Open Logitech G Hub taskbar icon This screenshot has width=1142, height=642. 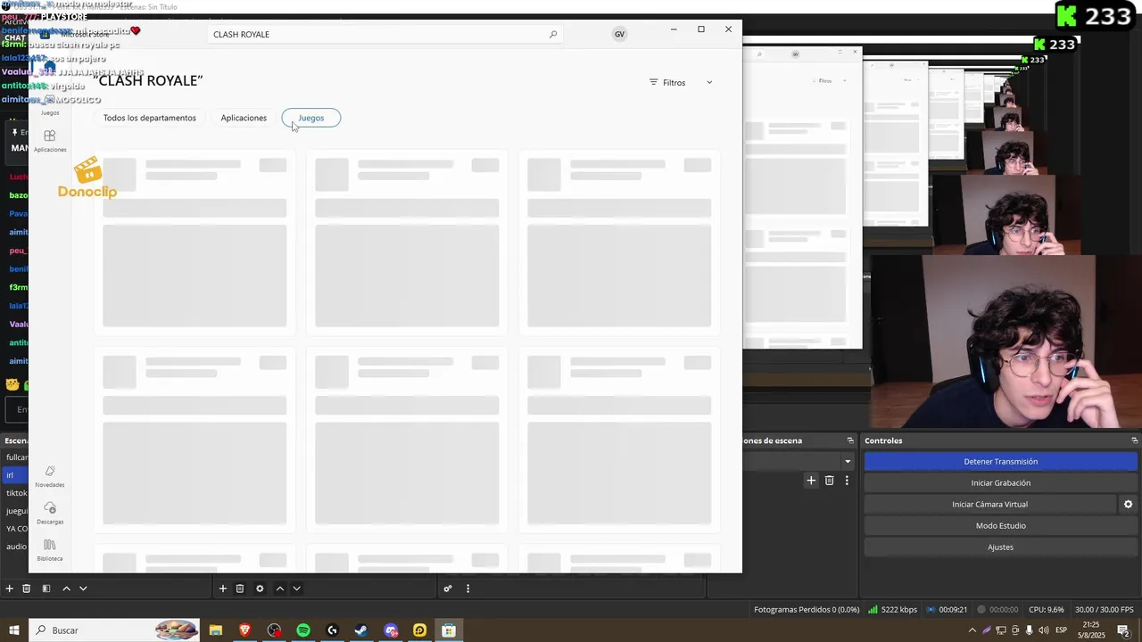[x=333, y=630]
